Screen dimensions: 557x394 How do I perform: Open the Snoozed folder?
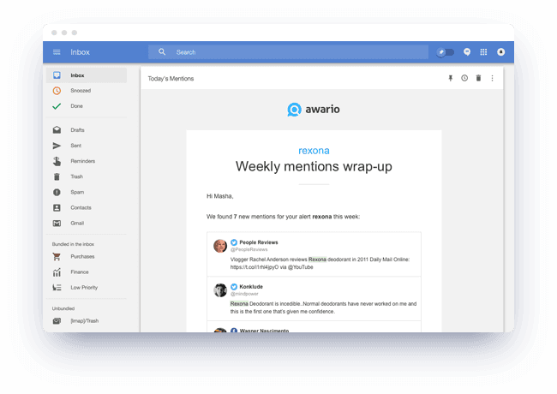click(81, 91)
